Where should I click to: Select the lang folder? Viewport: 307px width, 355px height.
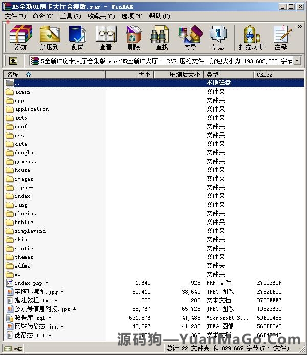(16, 205)
